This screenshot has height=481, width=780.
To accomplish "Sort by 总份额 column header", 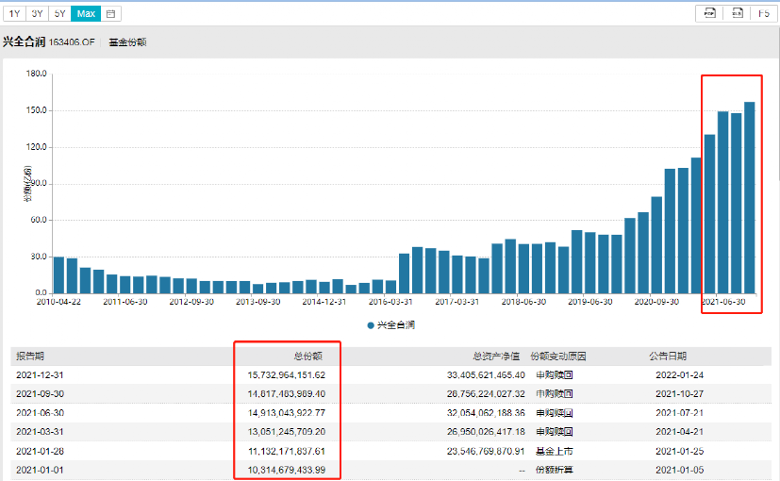I will click(x=308, y=357).
